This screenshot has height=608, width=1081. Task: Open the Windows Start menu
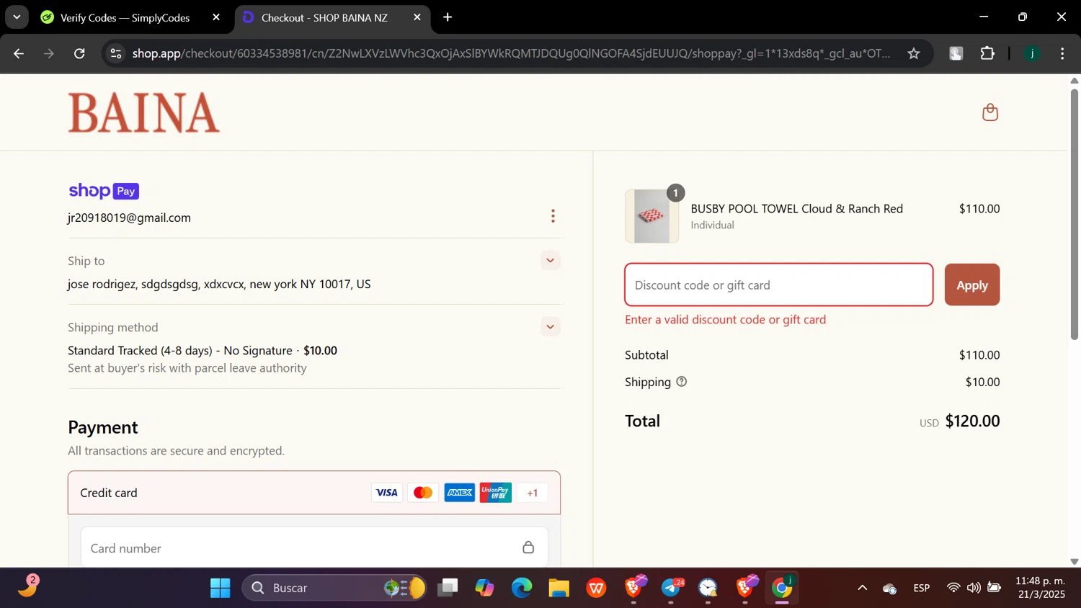[220, 588]
